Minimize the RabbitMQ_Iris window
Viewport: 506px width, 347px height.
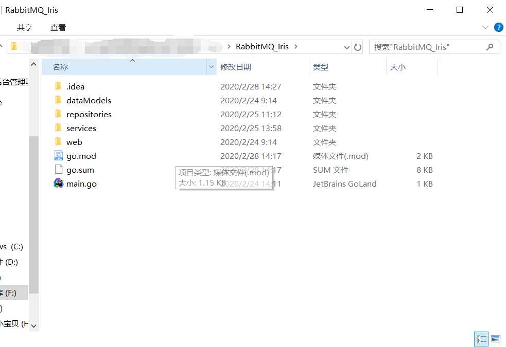click(430, 10)
